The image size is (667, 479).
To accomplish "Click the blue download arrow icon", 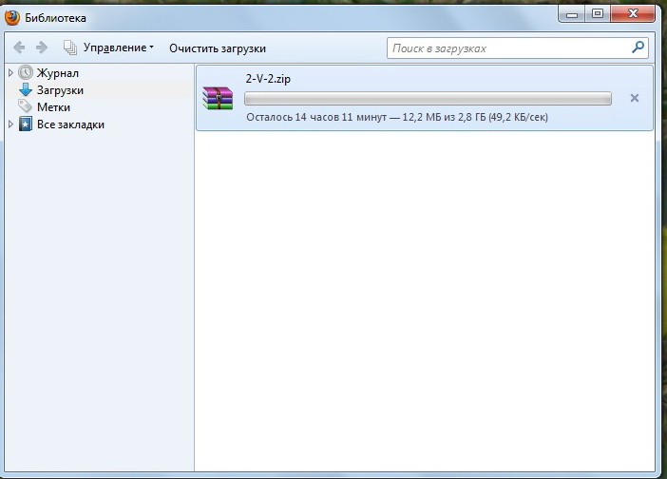I will 26,89.
